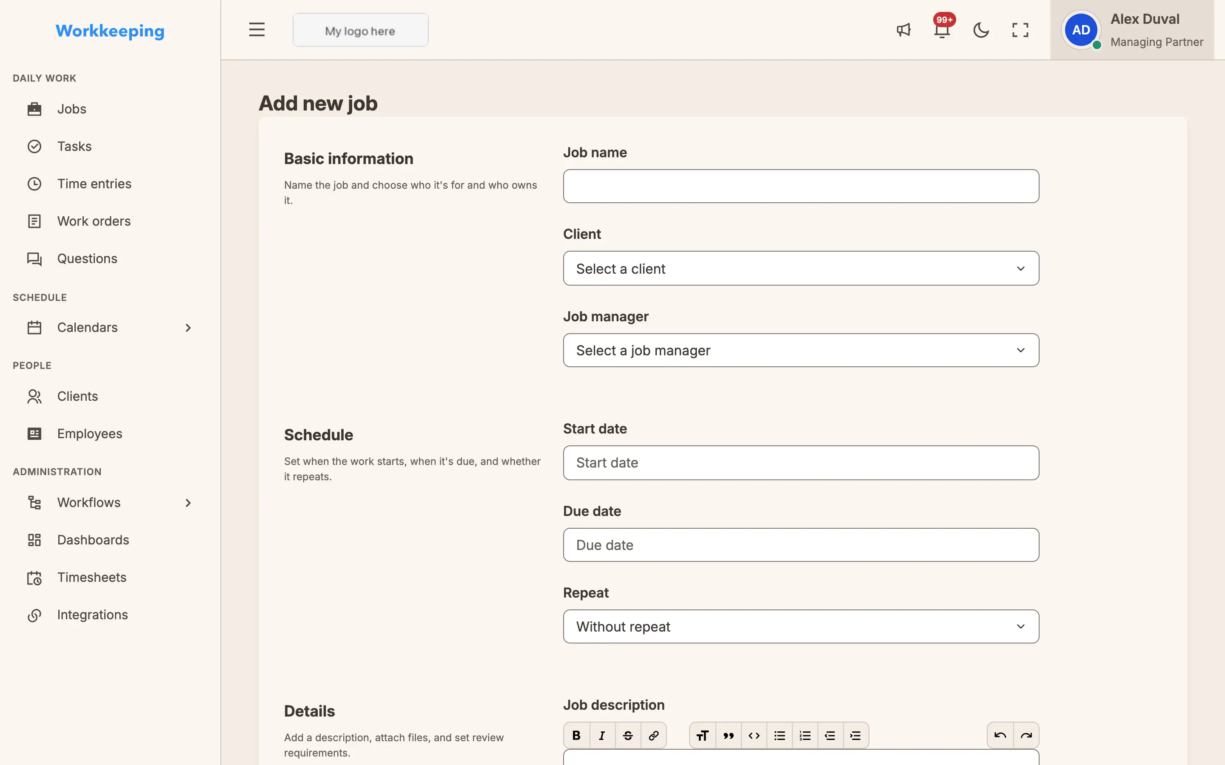
Task: Expand the Calendars submenu chevron
Action: click(188, 328)
